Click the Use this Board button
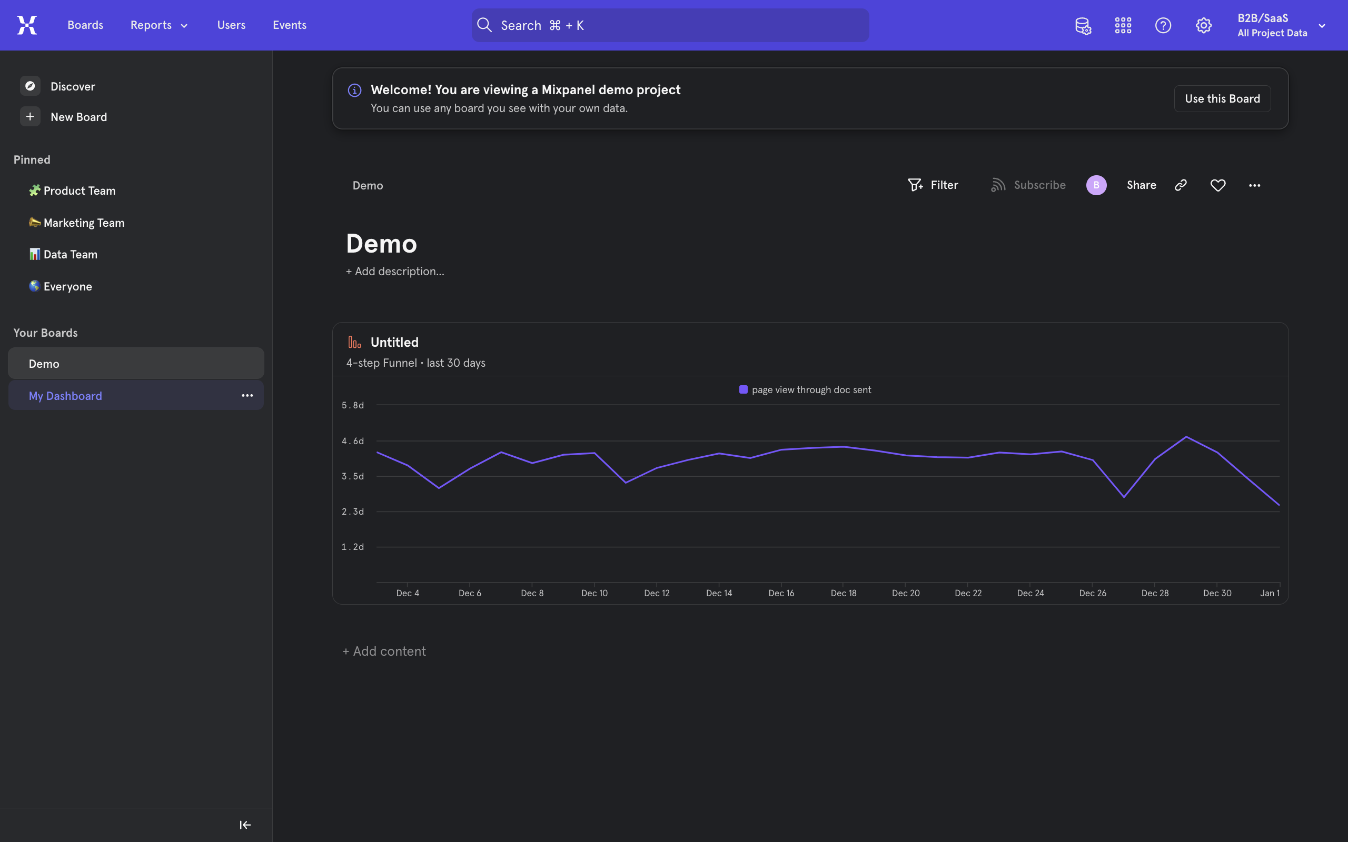This screenshot has height=842, width=1348. coord(1222,98)
